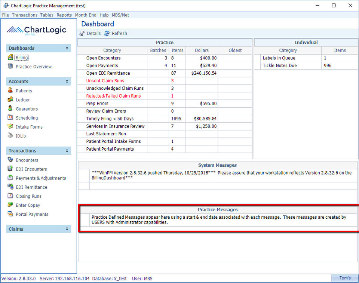Open the Practice Overview dashboard
Screen dimensions: 359x283
pos(34,67)
